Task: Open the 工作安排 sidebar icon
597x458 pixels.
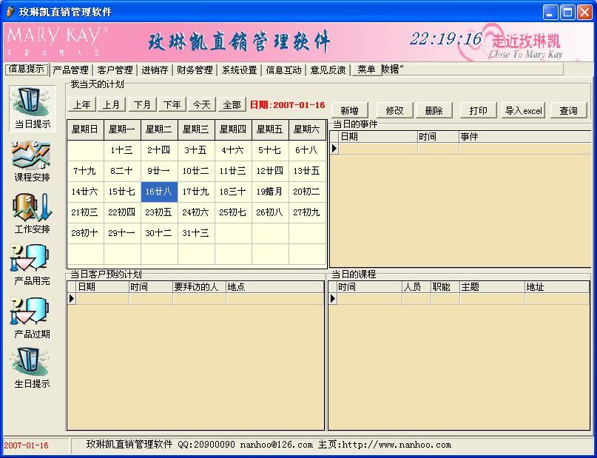Action: (32, 213)
